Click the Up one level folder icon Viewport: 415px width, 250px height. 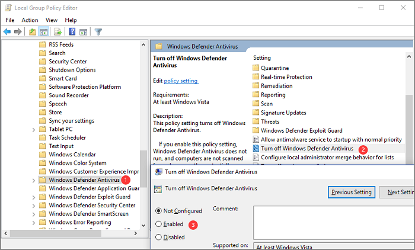pos(32,32)
